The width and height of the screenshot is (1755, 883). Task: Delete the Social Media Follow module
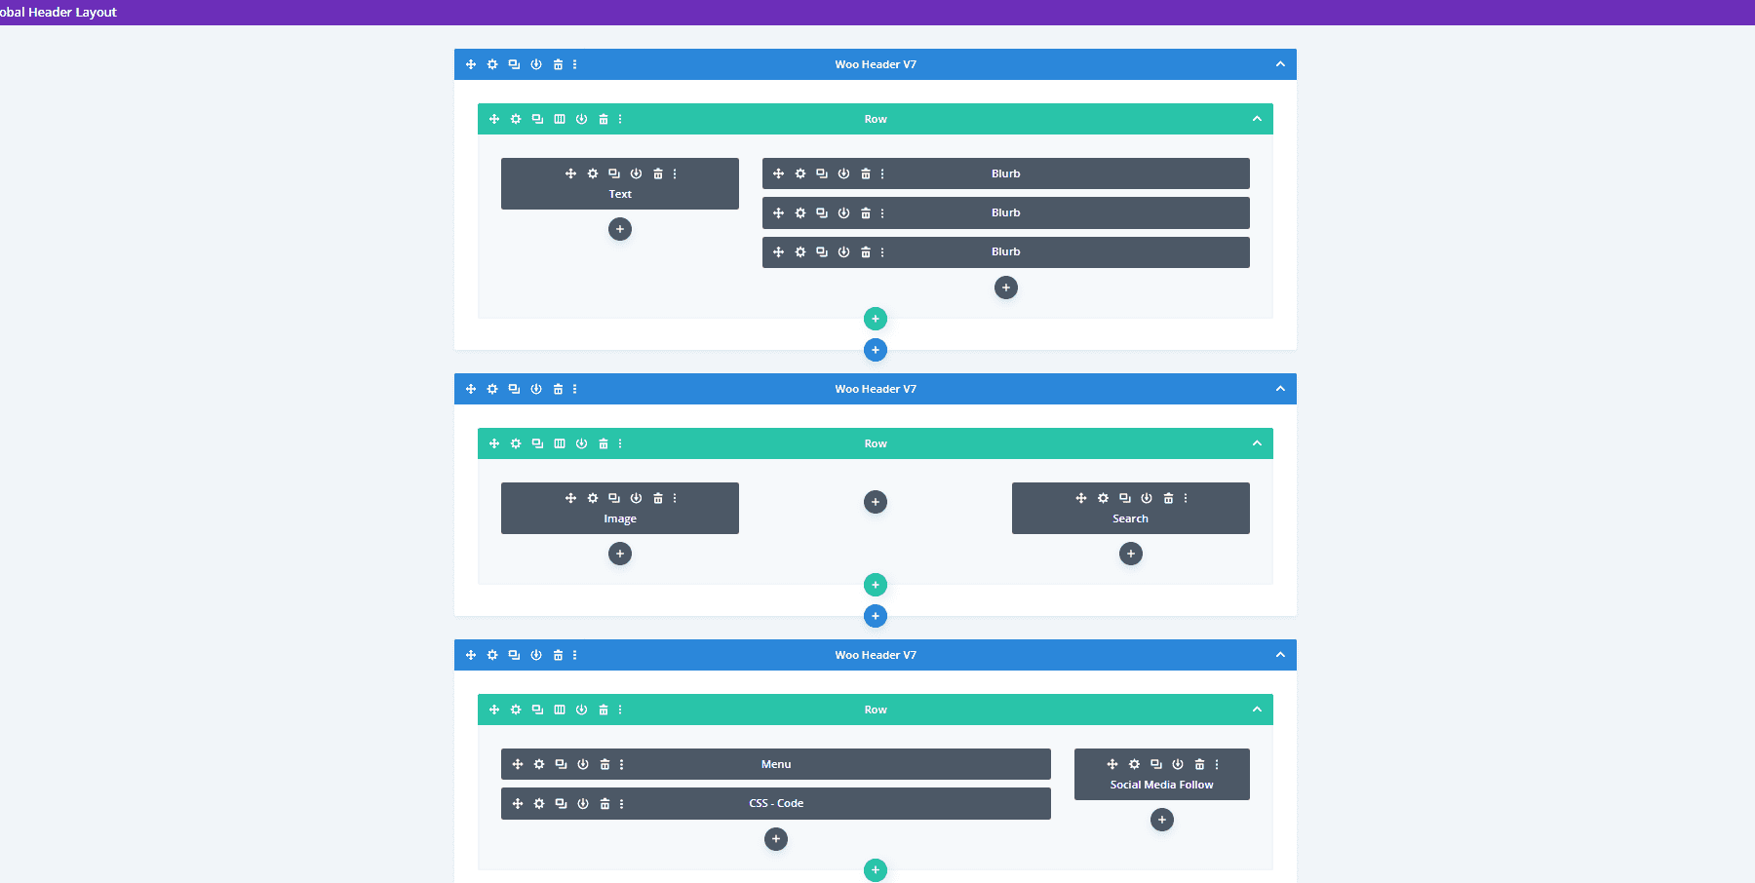[x=1199, y=764]
